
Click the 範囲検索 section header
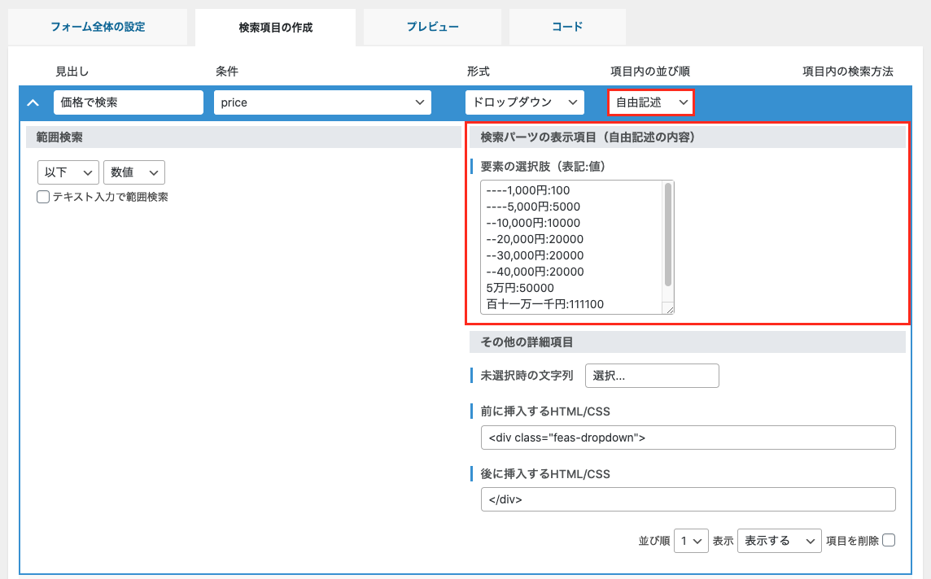(x=243, y=137)
